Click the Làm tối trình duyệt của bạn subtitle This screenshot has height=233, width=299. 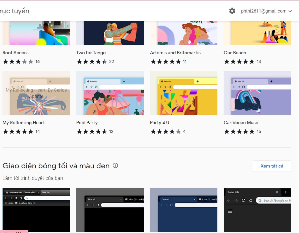33,178
